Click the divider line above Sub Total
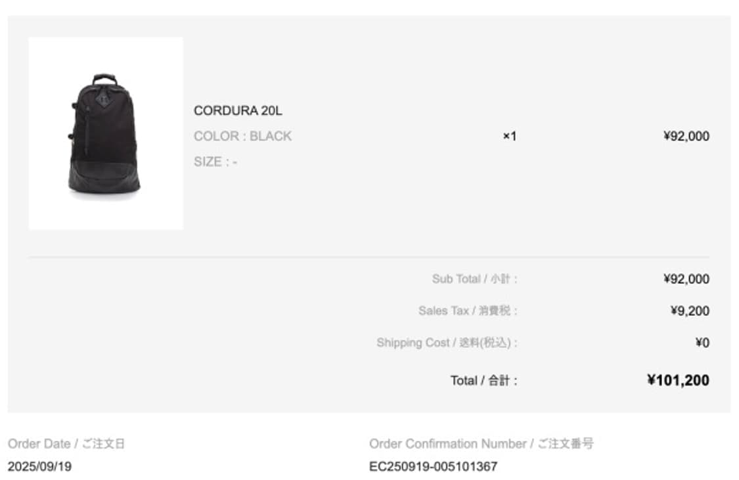Viewport: 739px width, 480px height. click(x=369, y=257)
